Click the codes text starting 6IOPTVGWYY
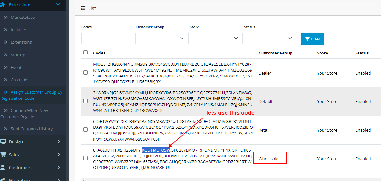 click(x=173, y=130)
